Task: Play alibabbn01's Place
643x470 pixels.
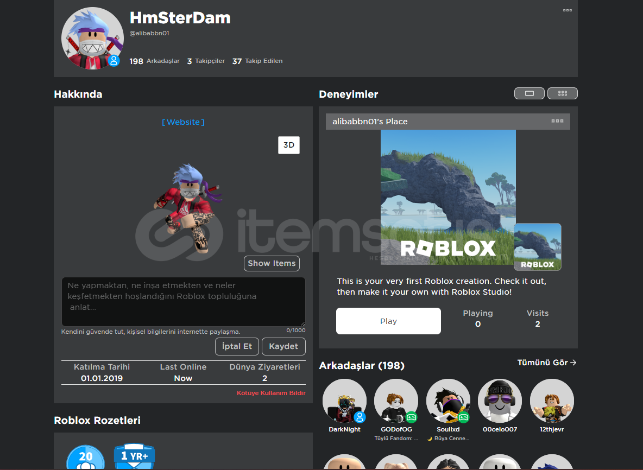Action: pos(388,321)
